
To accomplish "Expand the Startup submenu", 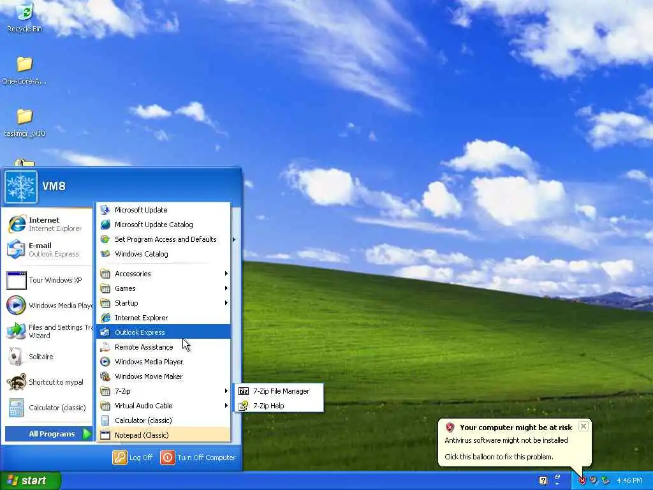I will (x=163, y=303).
